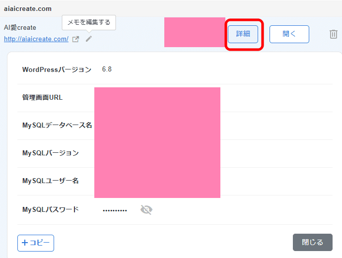Click the AI愛create site name
The height and width of the screenshot is (258, 342).
pos(20,28)
